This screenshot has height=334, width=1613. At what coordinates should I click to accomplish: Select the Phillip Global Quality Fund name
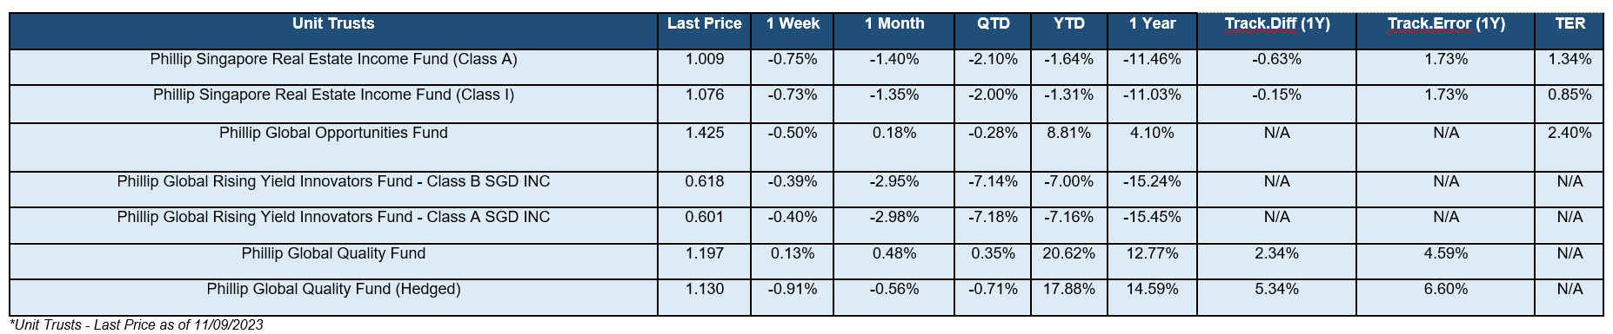point(333,253)
